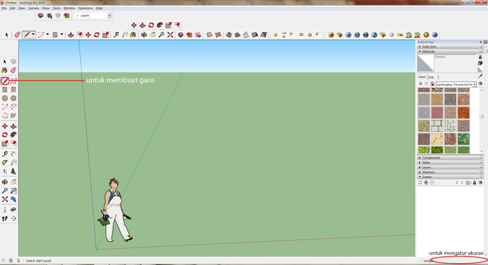Click the Sample Paint eyedropper
Screen dimensions: 488x265
click(x=480, y=76)
